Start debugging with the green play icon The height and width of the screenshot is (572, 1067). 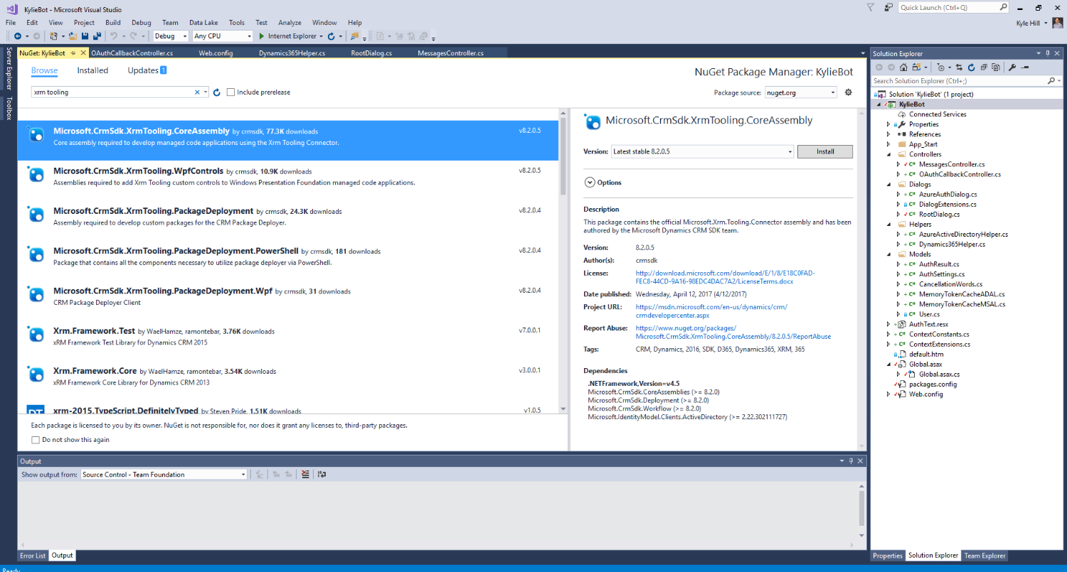click(262, 36)
